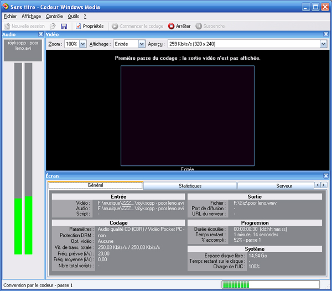Click the encoding progress bar in status bar

(x=271, y=285)
